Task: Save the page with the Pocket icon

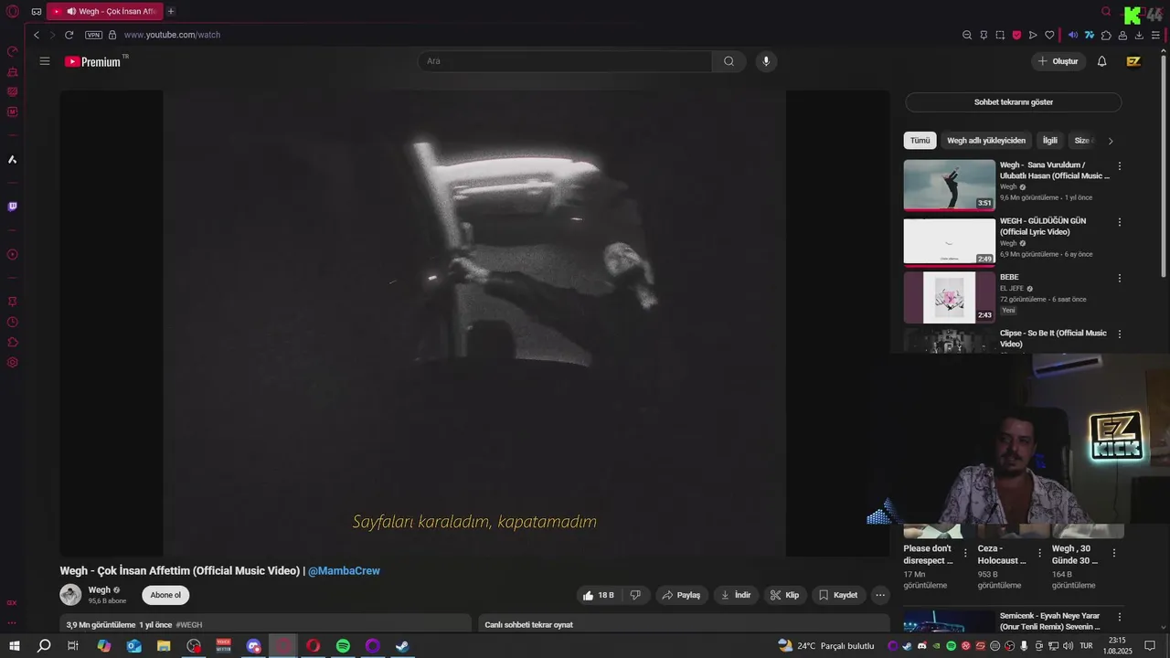Action: [1016, 35]
